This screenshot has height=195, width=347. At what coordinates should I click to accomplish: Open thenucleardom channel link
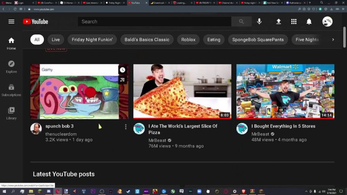pyautogui.click(x=61, y=134)
